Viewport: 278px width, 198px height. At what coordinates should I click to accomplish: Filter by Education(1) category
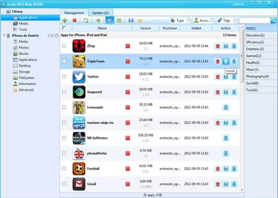click(261, 35)
